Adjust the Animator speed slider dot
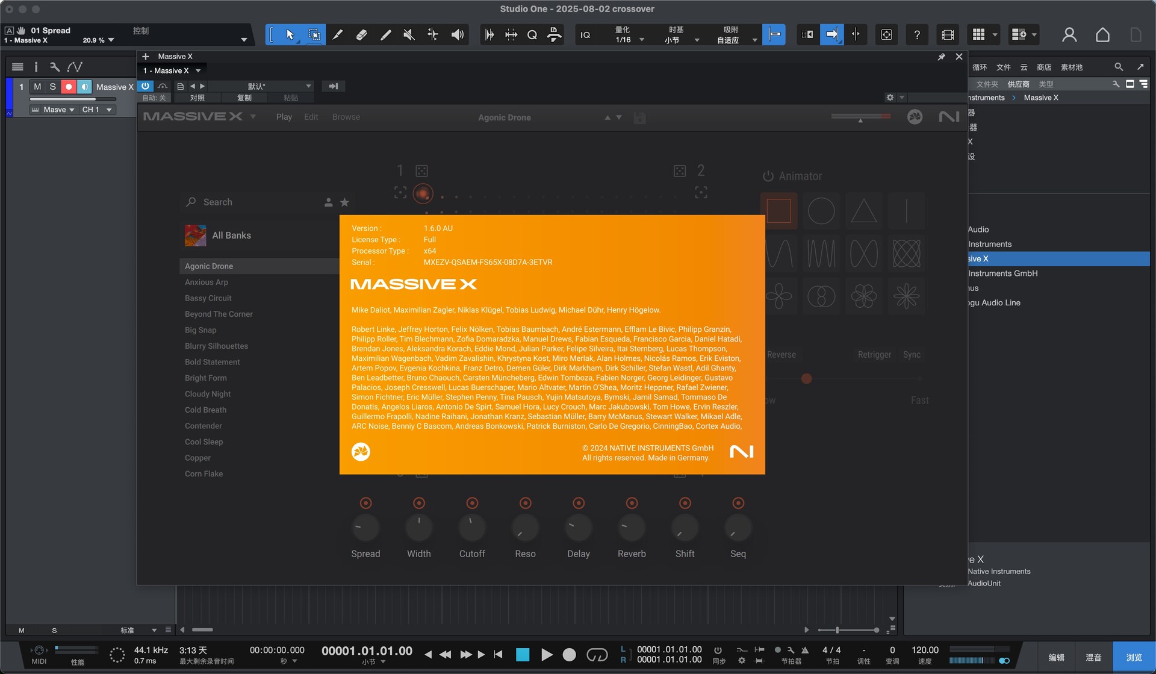Screen dimensions: 1156x674 click(x=806, y=379)
